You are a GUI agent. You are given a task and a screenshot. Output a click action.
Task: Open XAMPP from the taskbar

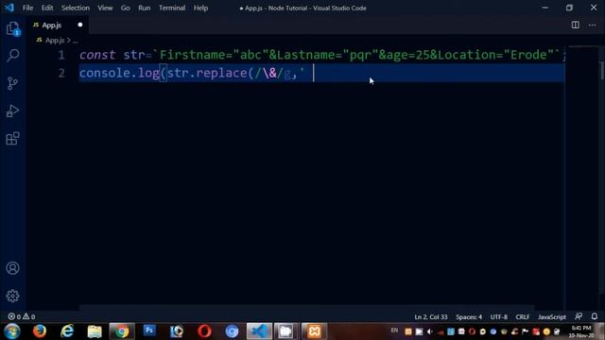[x=314, y=331]
